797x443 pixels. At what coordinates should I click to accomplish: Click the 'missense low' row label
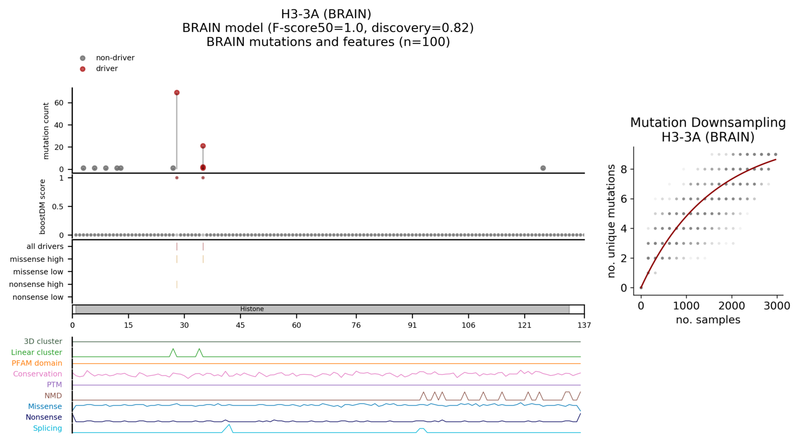38,272
